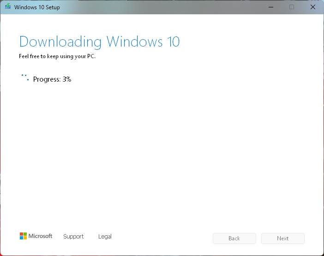Minimize the Windows 10 Setup window
Viewport: 324px width, 256px height.
point(271,7)
